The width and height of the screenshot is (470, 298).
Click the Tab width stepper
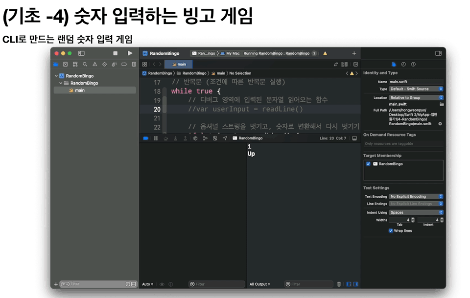tap(413, 220)
